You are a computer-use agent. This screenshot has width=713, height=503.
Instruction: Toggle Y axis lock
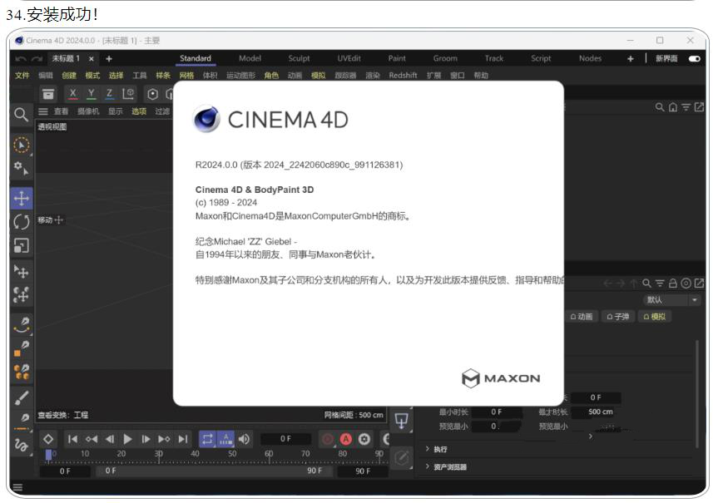[92, 94]
